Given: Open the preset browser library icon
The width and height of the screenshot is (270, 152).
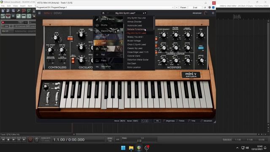Looking at the screenshot, I should point(103,13).
